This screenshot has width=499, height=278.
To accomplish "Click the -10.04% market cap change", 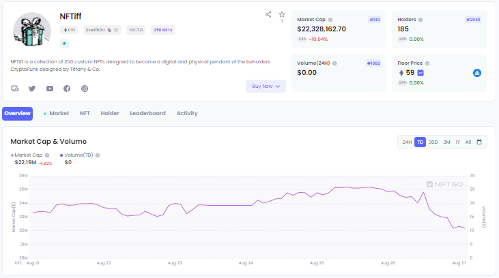I will click(318, 39).
